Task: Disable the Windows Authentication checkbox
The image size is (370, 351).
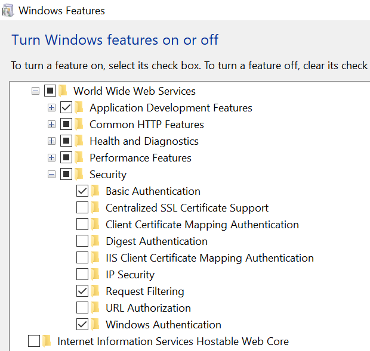Action: (82, 325)
